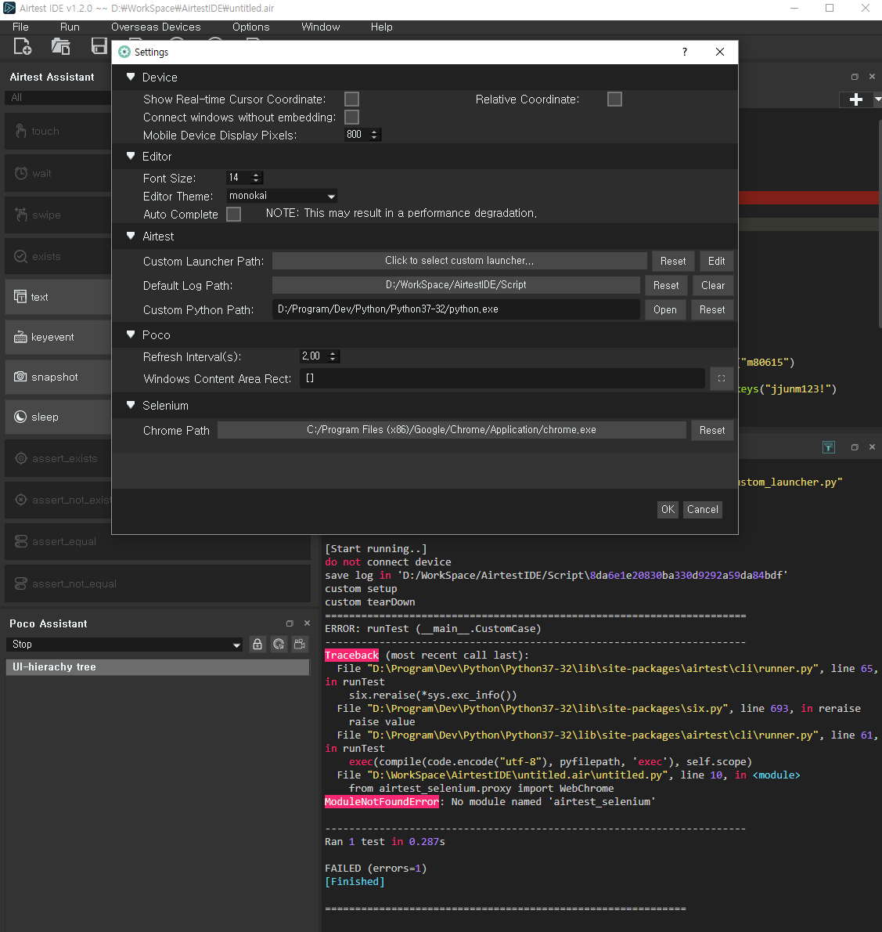Click the Save toolbar icon
Image resolution: width=882 pixels, height=932 pixels.
pyautogui.click(x=99, y=45)
